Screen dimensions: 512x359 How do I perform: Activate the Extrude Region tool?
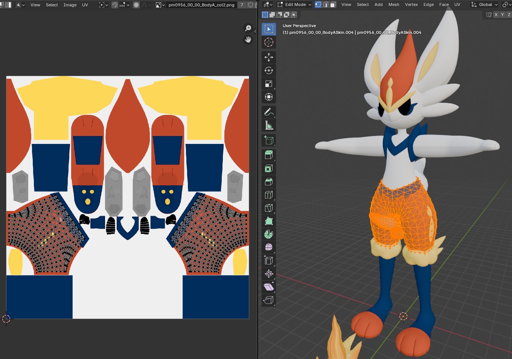269,155
